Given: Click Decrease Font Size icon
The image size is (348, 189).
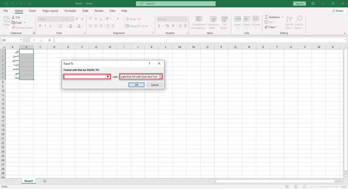Looking at the screenshot, I should point(82,19).
